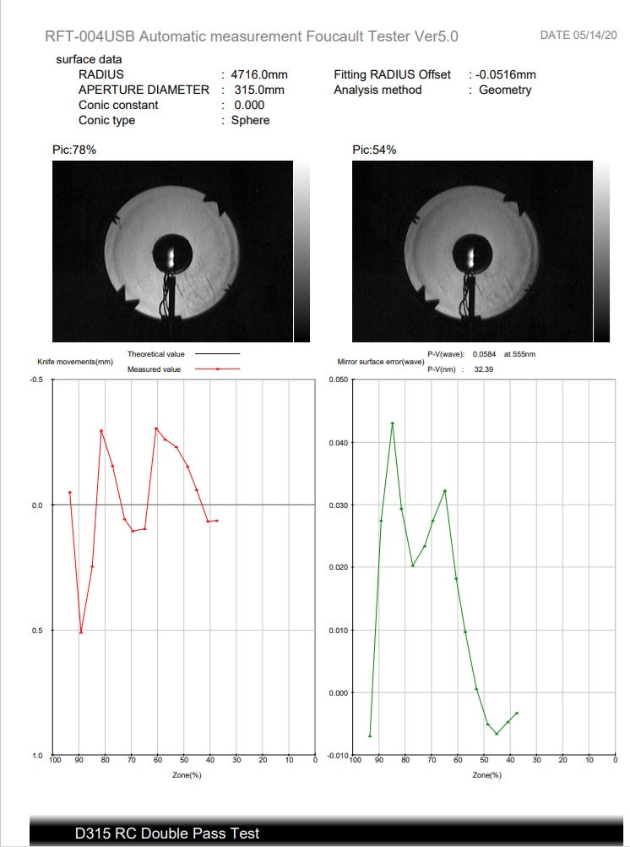Click the Fitting RADIUS Offset value -0.0516mm
Viewport: 630px width, 847px height.
pos(507,74)
